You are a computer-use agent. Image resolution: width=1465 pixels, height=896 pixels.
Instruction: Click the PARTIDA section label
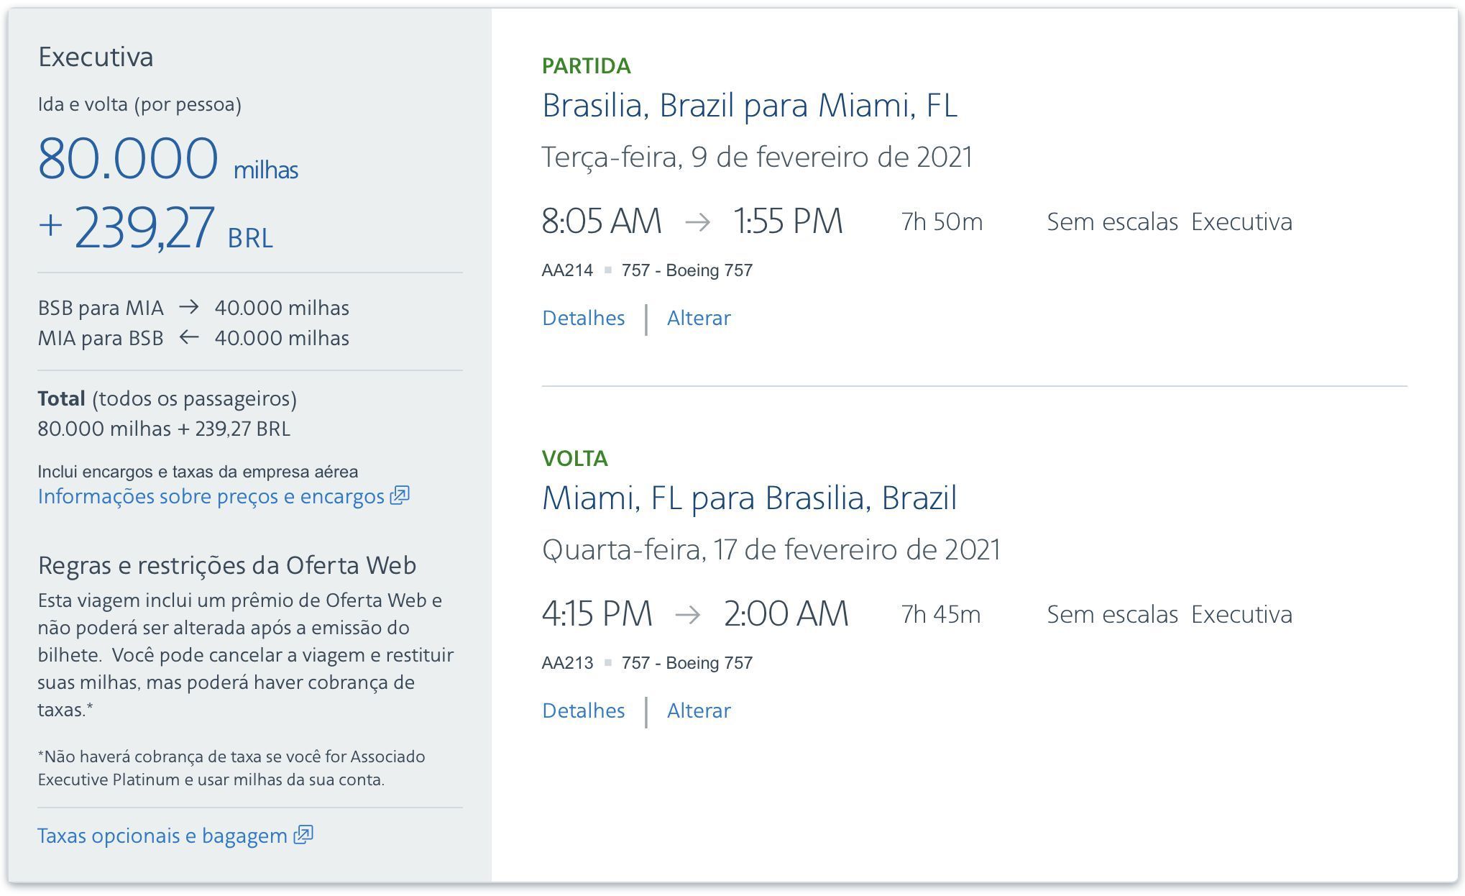point(587,66)
